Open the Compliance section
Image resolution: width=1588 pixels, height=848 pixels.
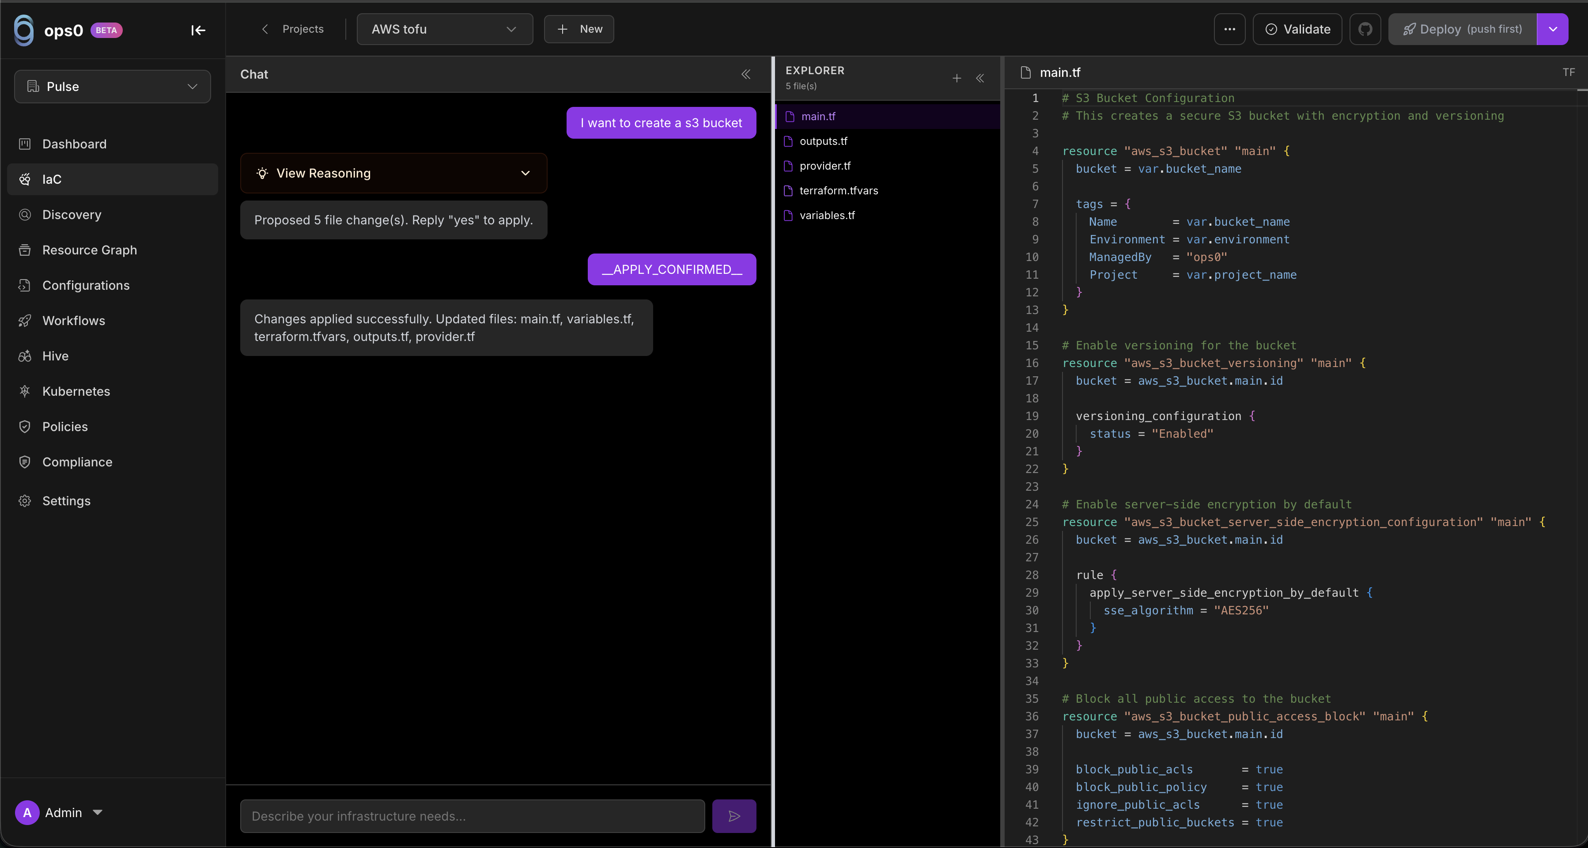[77, 462]
